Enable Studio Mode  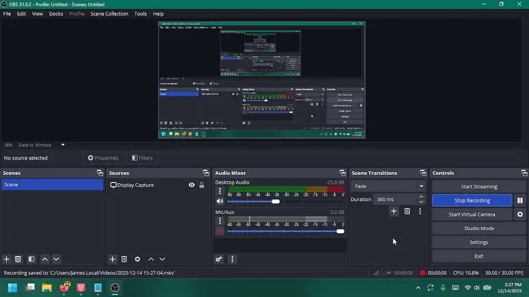tap(478, 228)
